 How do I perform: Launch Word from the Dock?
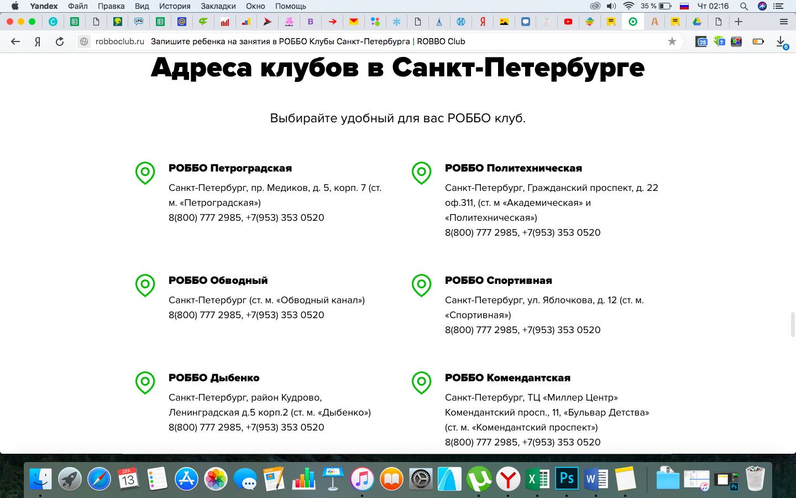coord(596,479)
